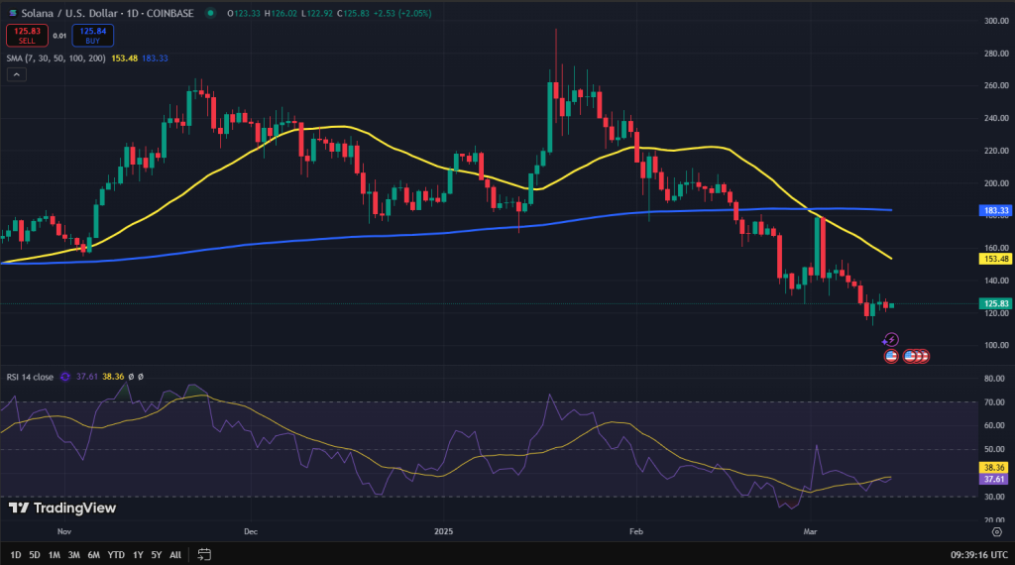Click the Solana logo icon beside the symbol name

click(x=13, y=13)
